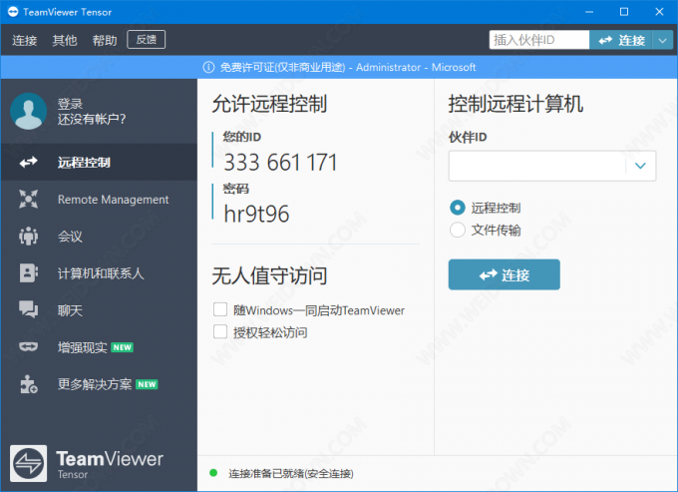Screen dimensions: 678x492
Task: Open 计算机和联系人 section
Action: 99,273
